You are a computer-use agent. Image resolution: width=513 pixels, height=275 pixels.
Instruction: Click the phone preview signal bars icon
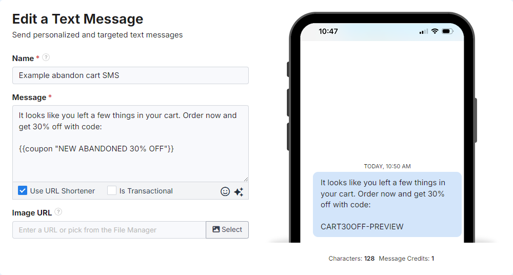[423, 32]
